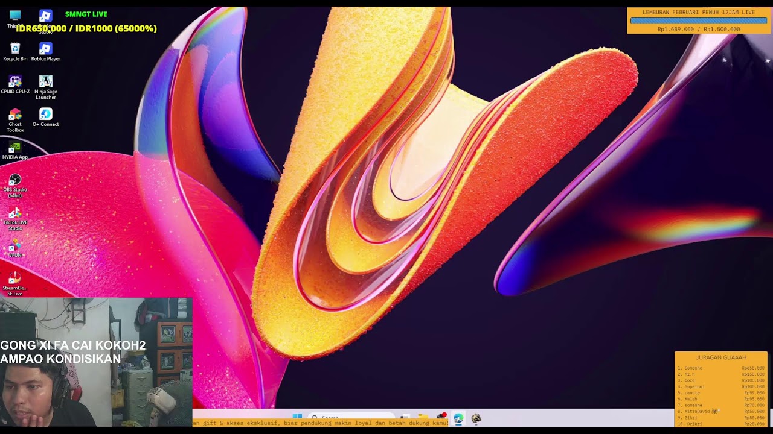Click the O+ Connect desktop icon
The width and height of the screenshot is (773, 434).
point(45,118)
